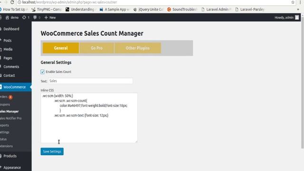Grab the Inline CSS textarea resize handle
This screenshot has height=171, width=304.
point(136,142)
